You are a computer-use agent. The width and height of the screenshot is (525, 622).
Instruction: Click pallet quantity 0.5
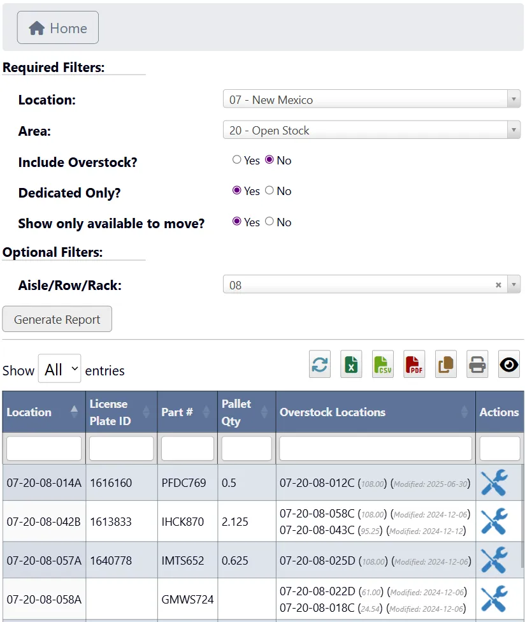click(229, 483)
